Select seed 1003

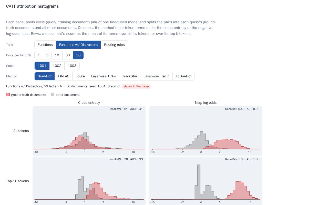pos(72,66)
